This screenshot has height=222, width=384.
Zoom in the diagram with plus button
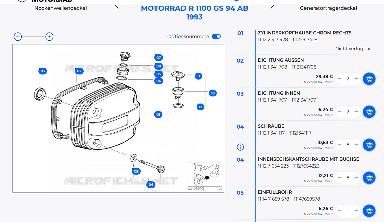(x=49, y=37)
